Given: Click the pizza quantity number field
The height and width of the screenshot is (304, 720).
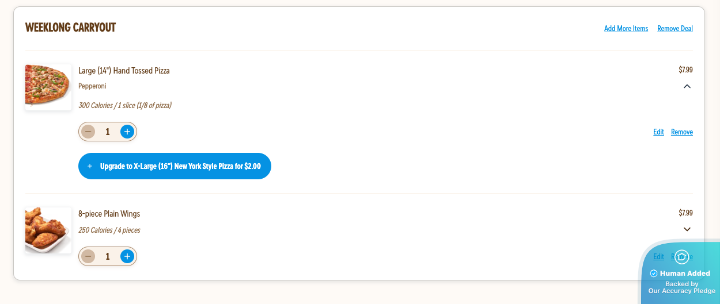Looking at the screenshot, I should [x=108, y=132].
